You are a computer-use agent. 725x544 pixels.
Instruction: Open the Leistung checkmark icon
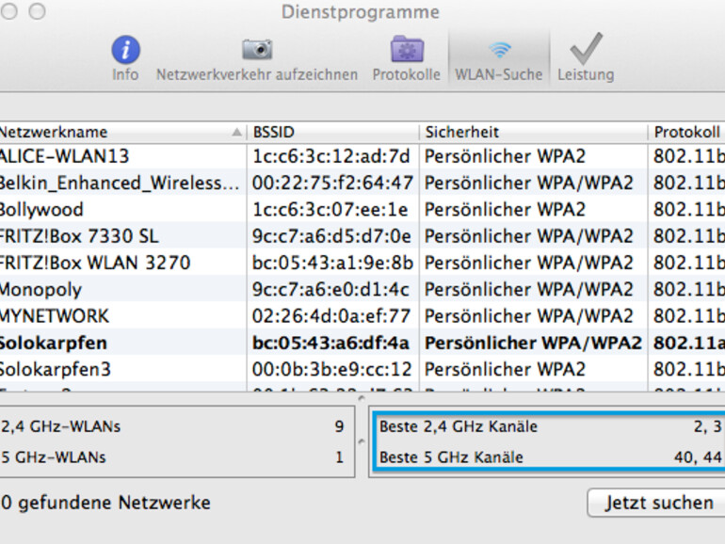coord(585,50)
